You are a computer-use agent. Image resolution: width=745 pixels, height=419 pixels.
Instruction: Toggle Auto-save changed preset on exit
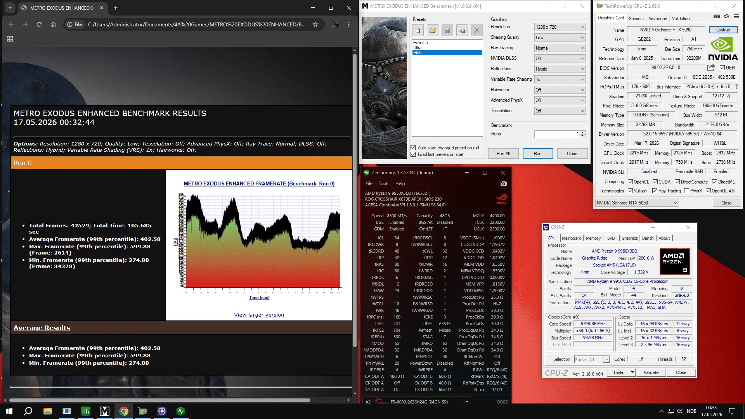413,148
